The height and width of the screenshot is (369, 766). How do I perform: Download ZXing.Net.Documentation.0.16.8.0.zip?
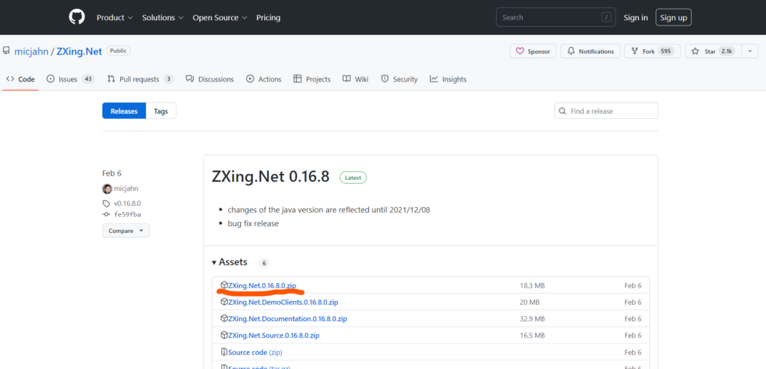click(x=287, y=319)
